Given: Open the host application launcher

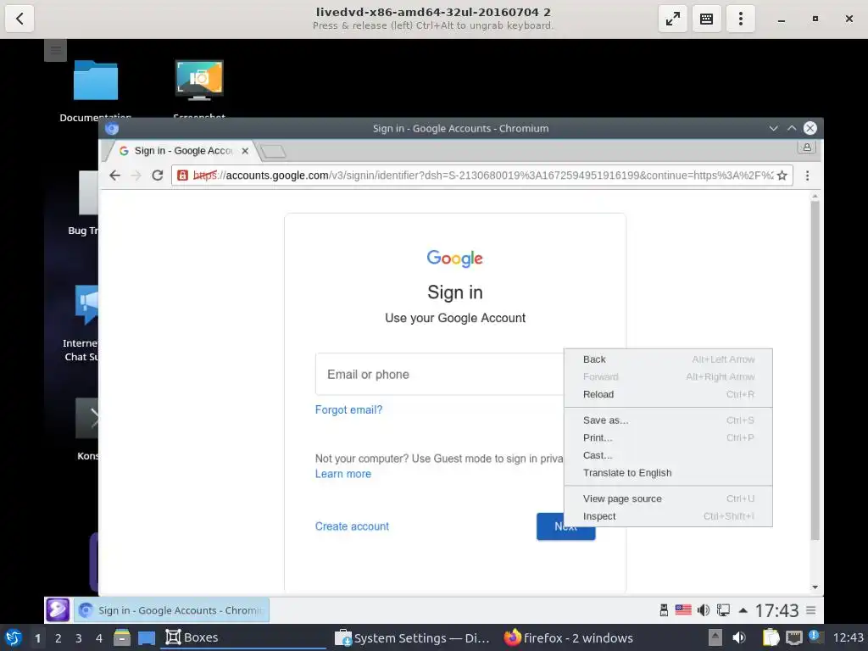Looking at the screenshot, I should point(14,637).
